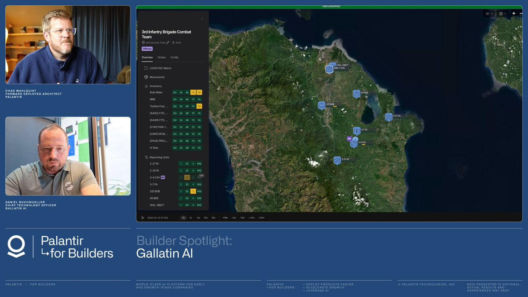This screenshot has width=528, height=297.
Task: Play the simulation timeline
Action: pos(143,218)
